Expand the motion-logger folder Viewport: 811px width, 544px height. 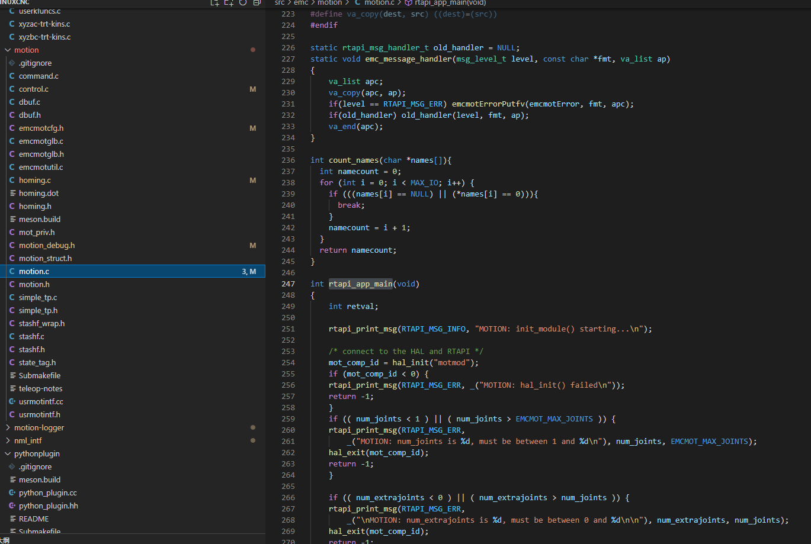coord(133,427)
